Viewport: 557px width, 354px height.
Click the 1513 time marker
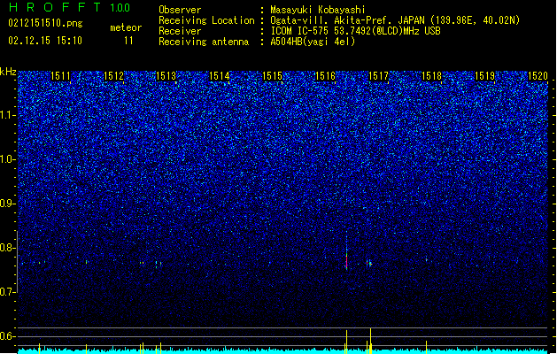click(x=166, y=75)
